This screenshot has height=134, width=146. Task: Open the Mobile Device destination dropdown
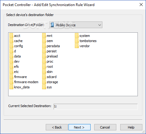[76, 25]
